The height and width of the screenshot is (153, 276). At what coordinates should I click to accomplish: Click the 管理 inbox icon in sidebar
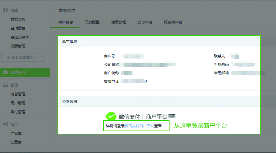[x=6, y=85]
